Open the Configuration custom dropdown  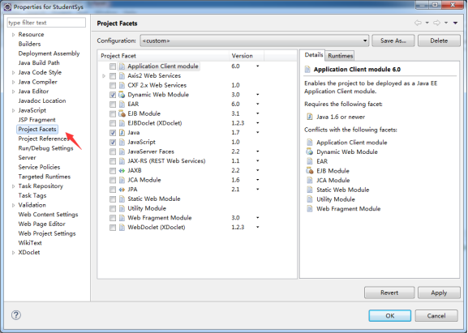click(255, 41)
